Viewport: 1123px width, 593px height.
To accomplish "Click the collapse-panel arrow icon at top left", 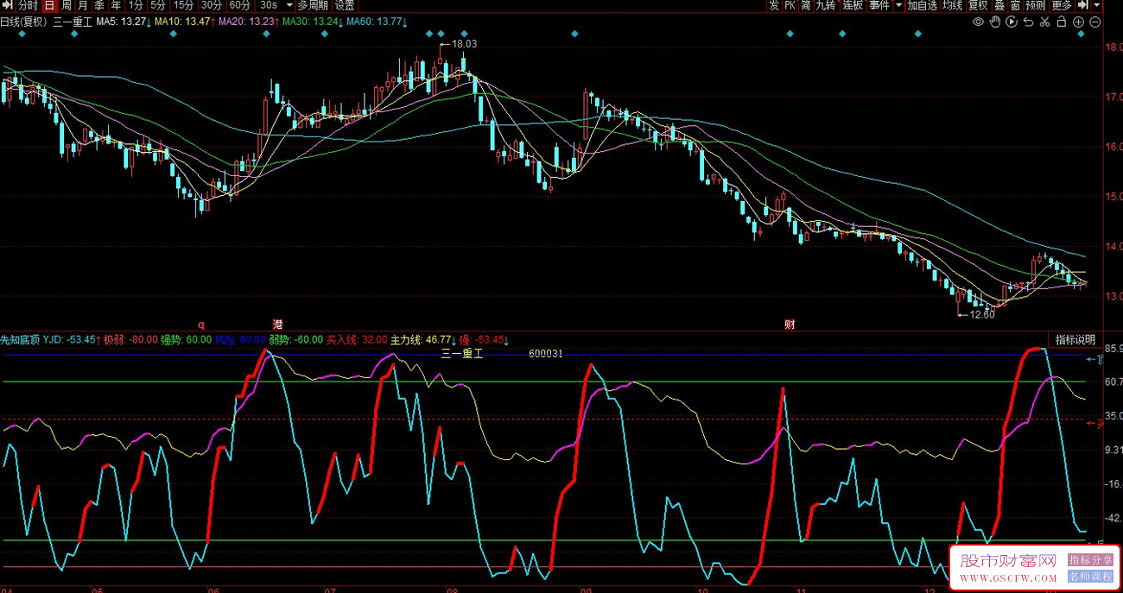I will [x=8, y=5].
